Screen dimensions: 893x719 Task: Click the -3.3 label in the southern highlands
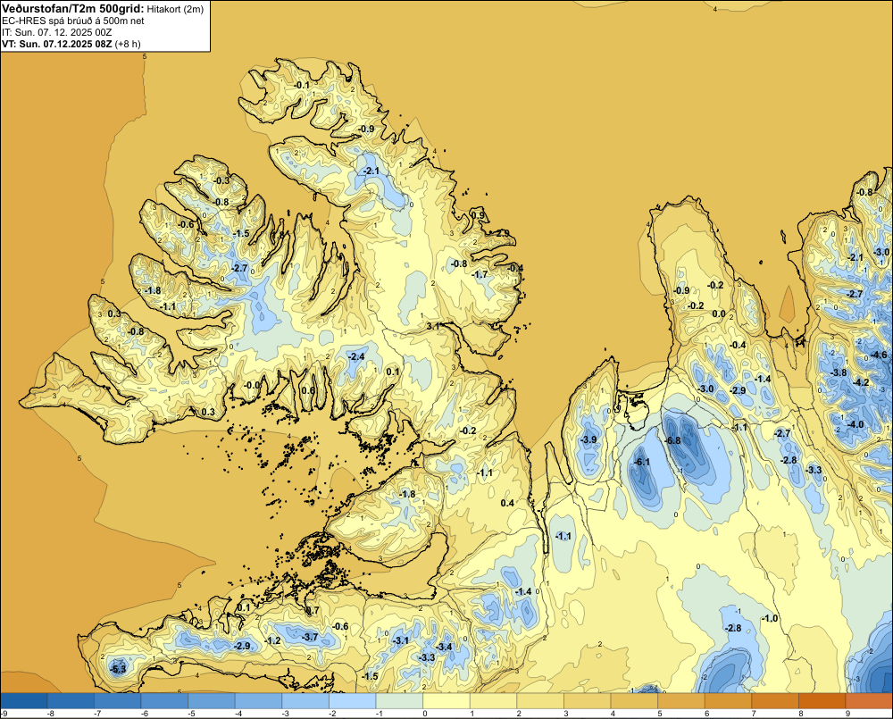427,657
